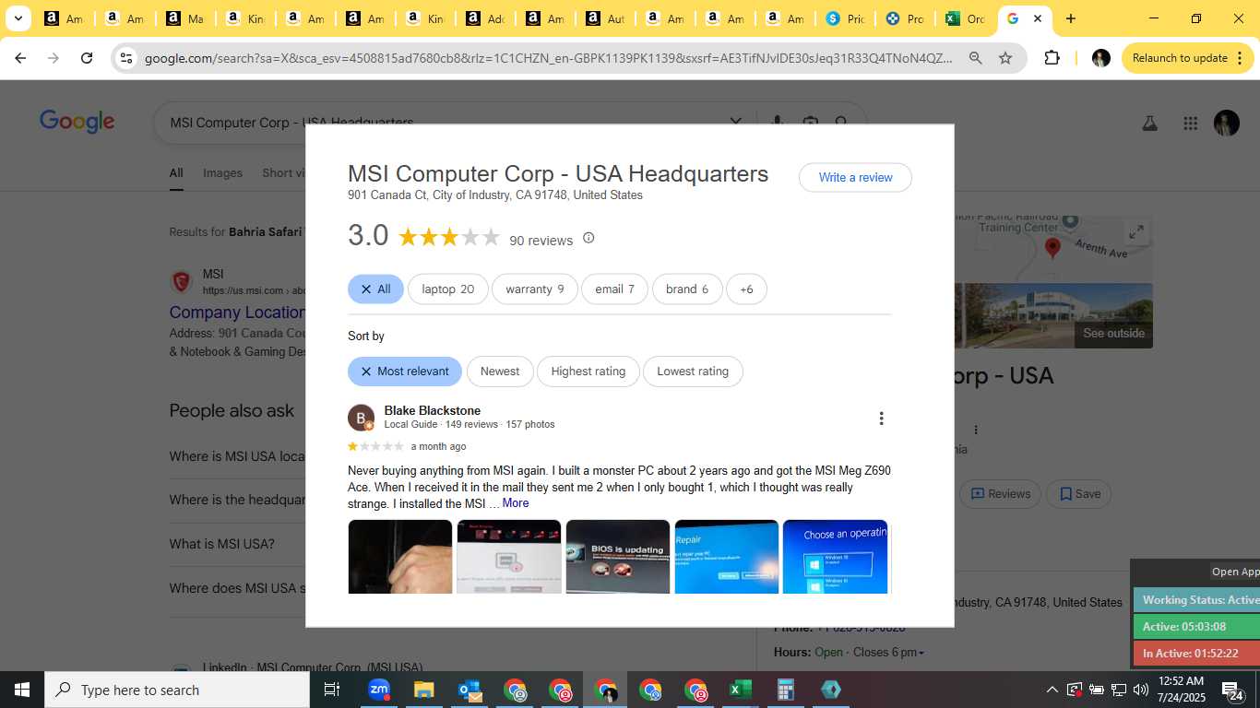This screenshot has height=708, width=1260.
Task: Filter reviews by warranty
Action: click(x=535, y=289)
